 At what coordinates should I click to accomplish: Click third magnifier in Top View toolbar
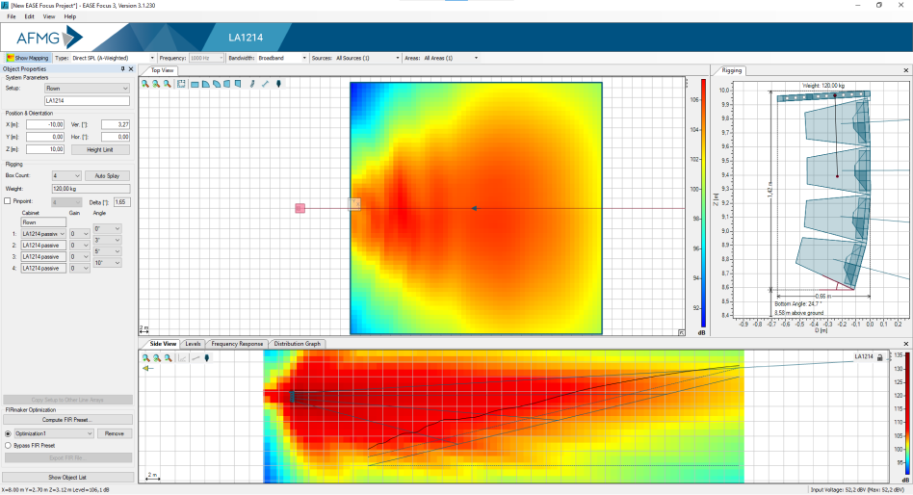[168, 84]
